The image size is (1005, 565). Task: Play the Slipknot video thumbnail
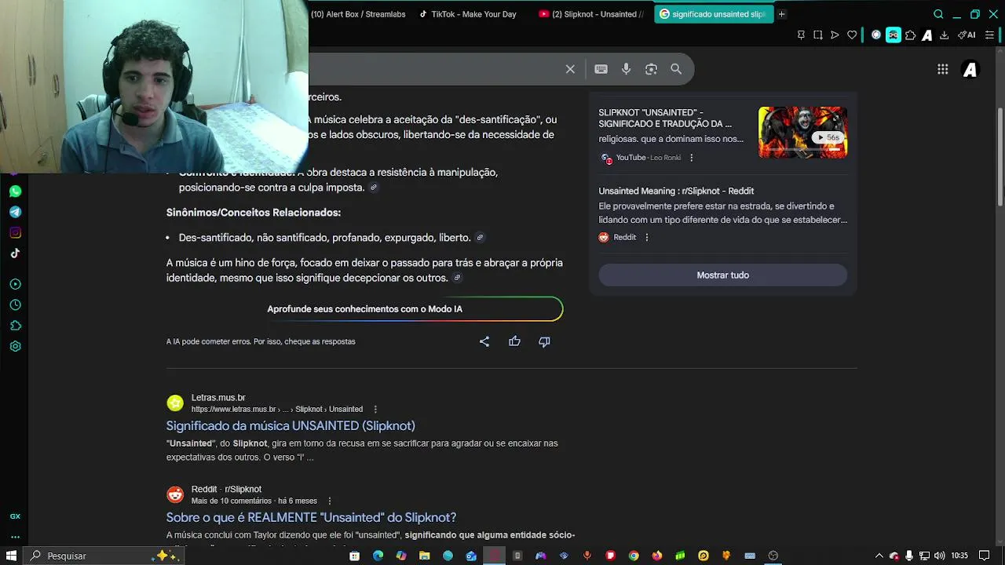802,132
